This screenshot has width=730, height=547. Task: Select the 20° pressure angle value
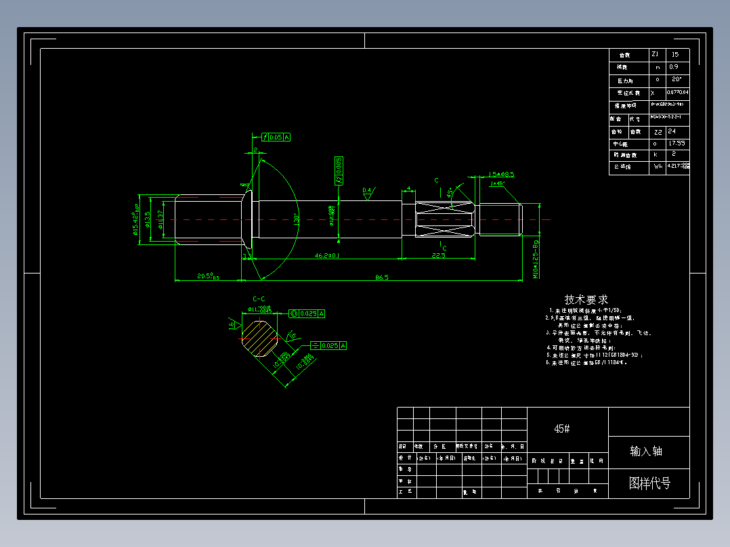tap(677, 80)
